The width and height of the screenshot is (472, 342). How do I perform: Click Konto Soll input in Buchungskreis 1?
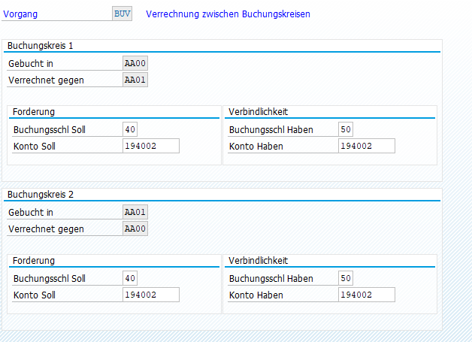pos(150,146)
